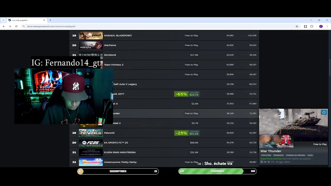The image size is (331, 186).
Task: Open the Palworld title link
Action: (109, 133)
